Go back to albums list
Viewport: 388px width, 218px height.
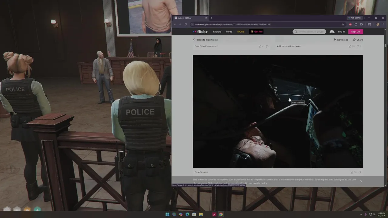[x=205, y=40]
